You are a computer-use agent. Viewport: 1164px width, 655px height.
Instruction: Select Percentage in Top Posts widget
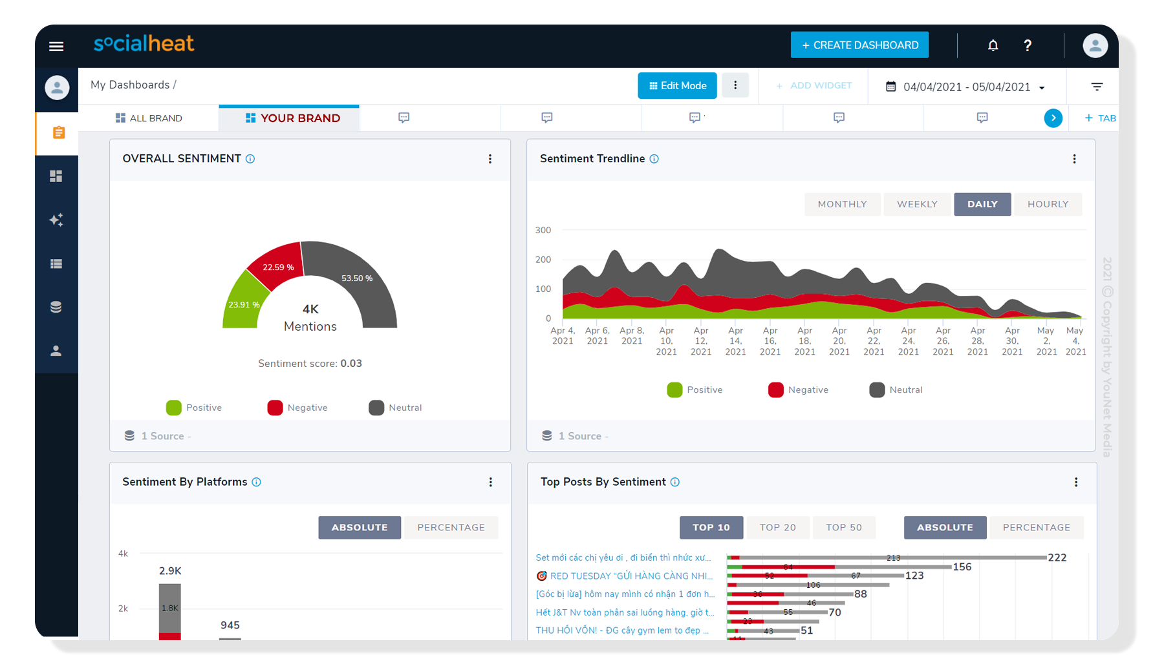coord(1037,527)
